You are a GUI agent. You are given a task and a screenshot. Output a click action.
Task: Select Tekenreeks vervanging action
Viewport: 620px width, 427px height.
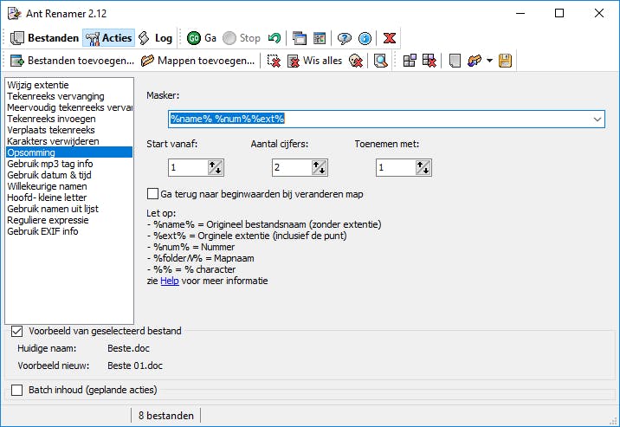pos(69,96)
